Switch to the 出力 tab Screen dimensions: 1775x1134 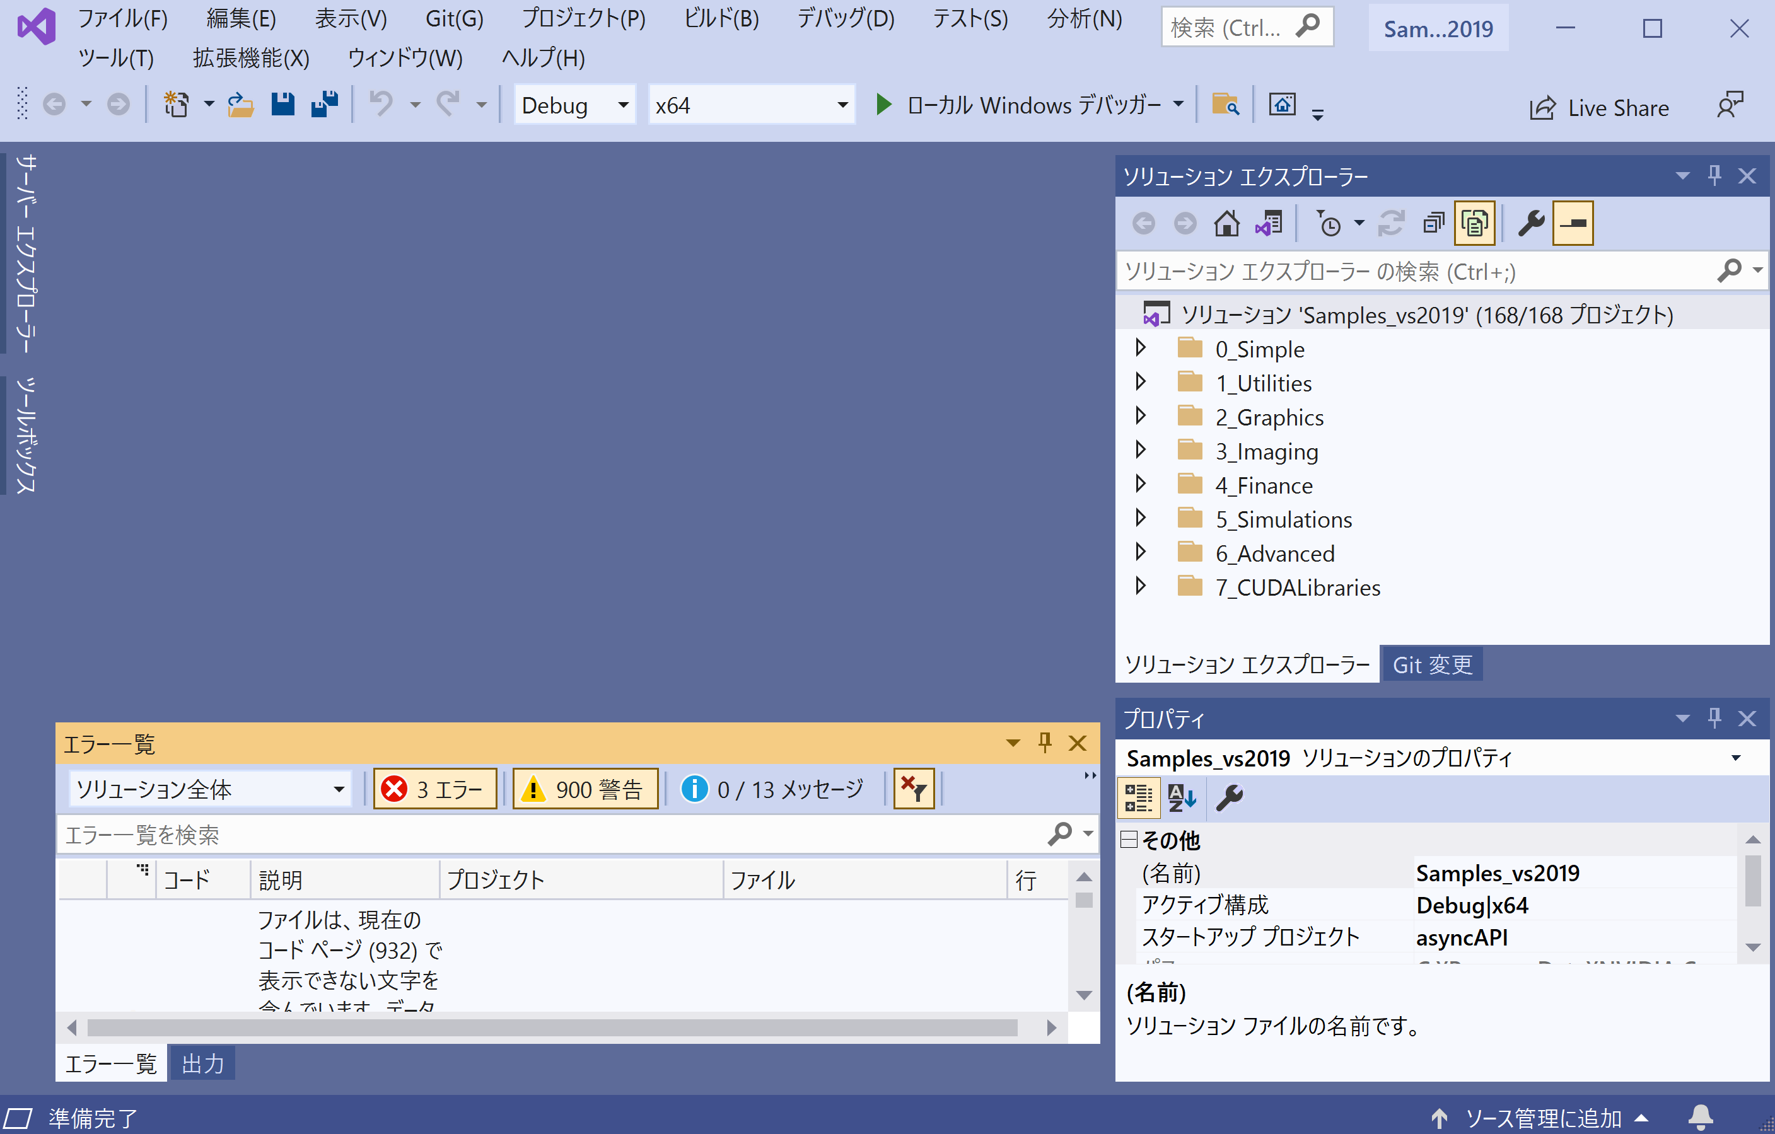pos(202,1063)
